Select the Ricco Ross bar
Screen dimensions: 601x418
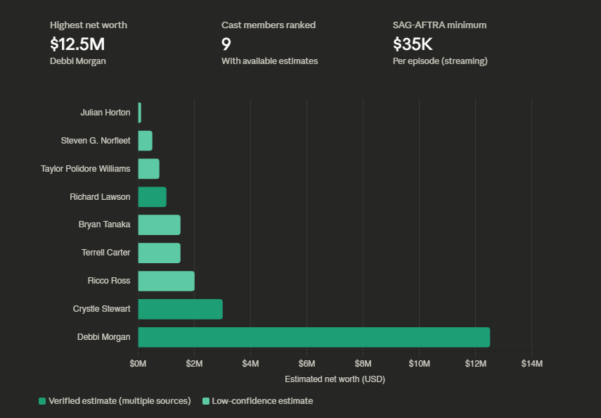166,281
